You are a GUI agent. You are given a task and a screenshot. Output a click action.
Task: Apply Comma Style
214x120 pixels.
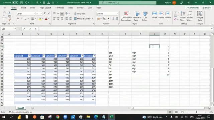tap(108, 19)
